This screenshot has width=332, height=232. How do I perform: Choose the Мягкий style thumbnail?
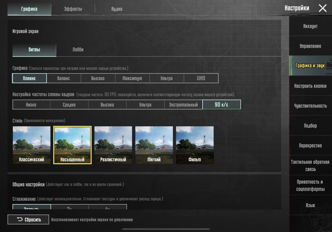pyautogui.click(x=154, y=145)
